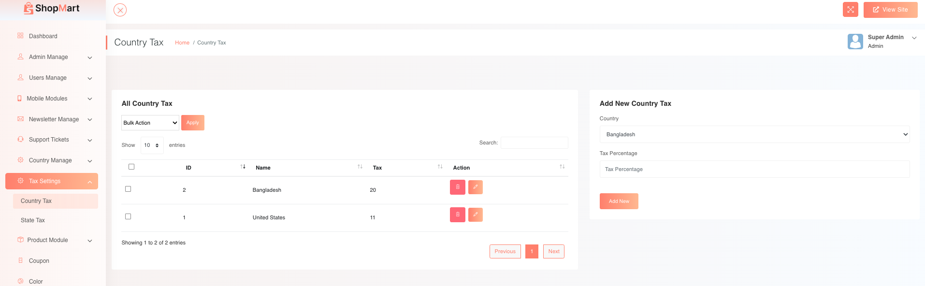Close the sidebar with the circled X icon

point(120,10)
